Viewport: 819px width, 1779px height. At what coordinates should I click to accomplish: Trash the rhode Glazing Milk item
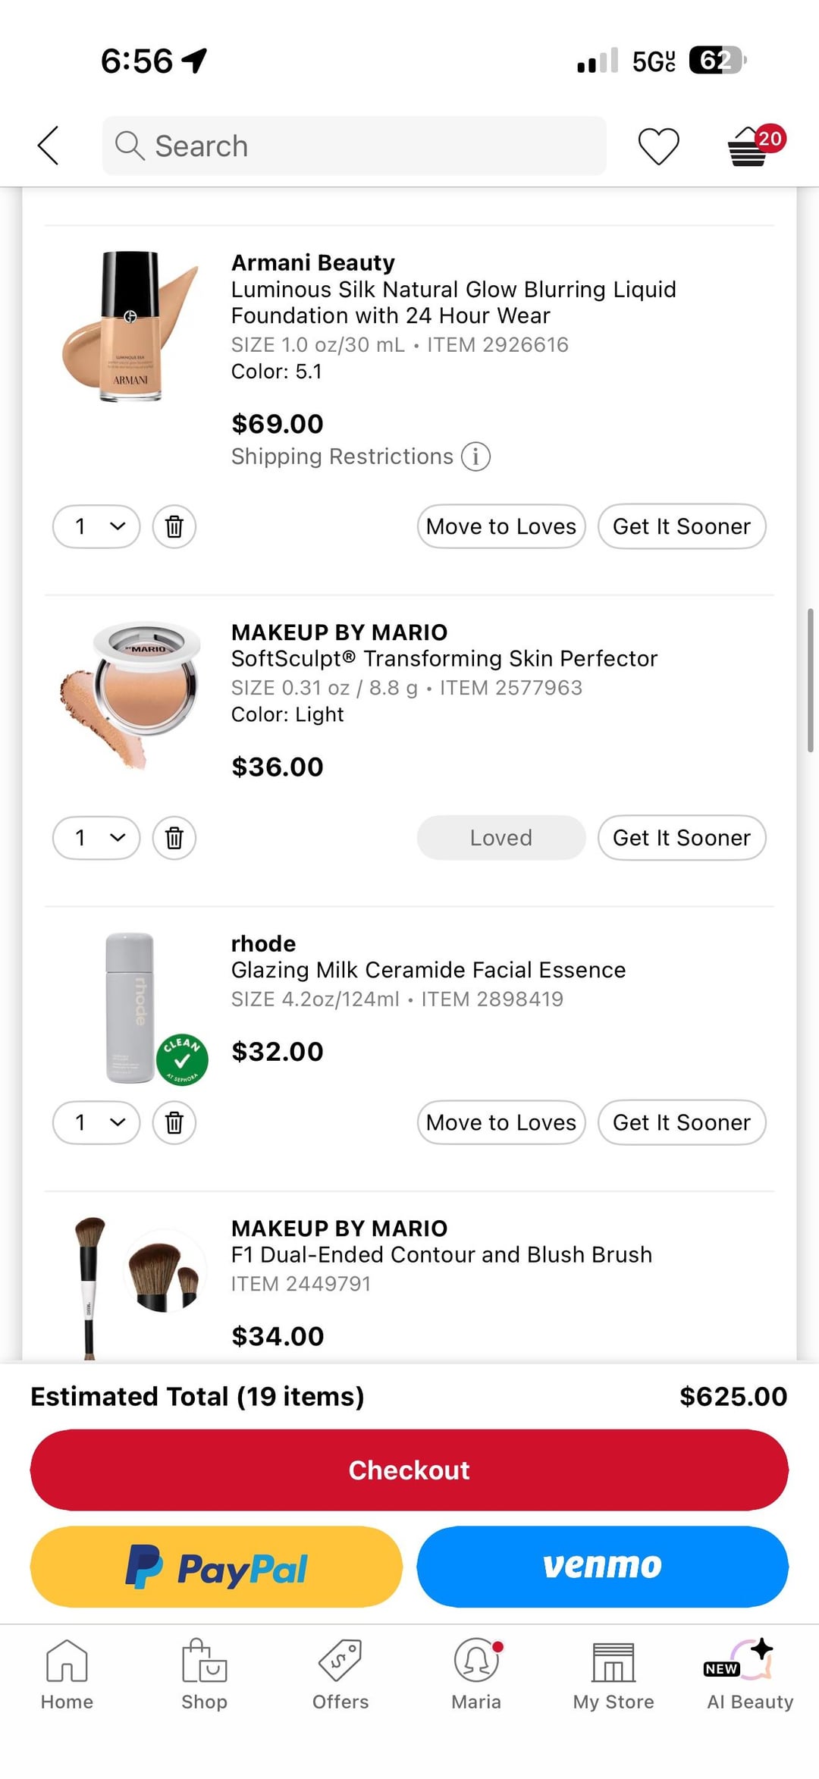coord(174,1122)
